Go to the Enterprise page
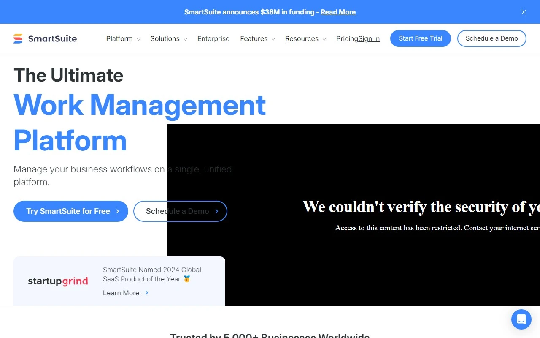Image resolution: width=540 pixels, height=338 pixels. [x=213, y=38]
